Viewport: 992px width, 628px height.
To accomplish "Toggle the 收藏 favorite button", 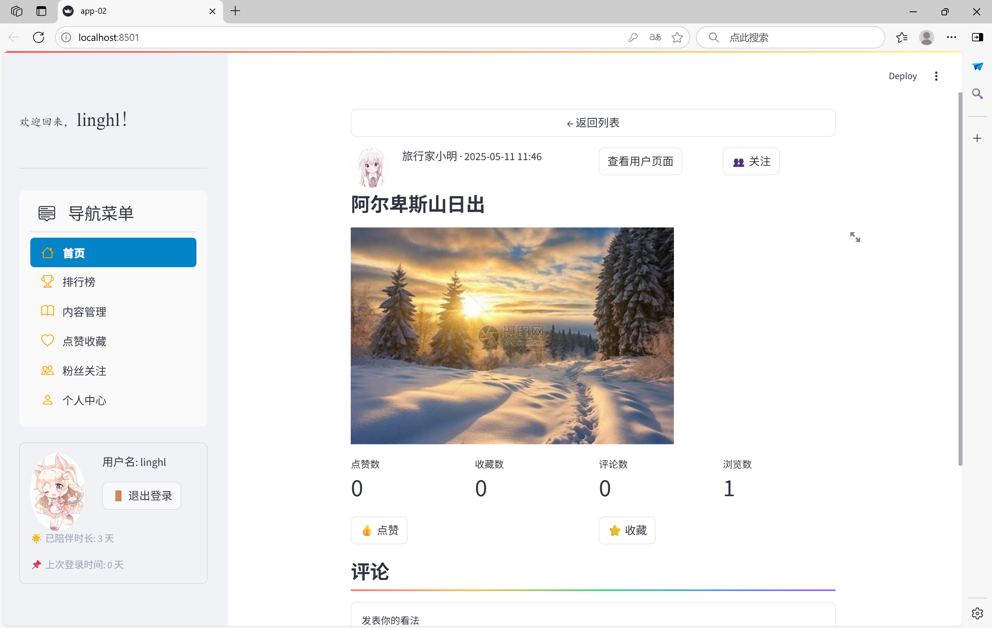I will point(627,530).
